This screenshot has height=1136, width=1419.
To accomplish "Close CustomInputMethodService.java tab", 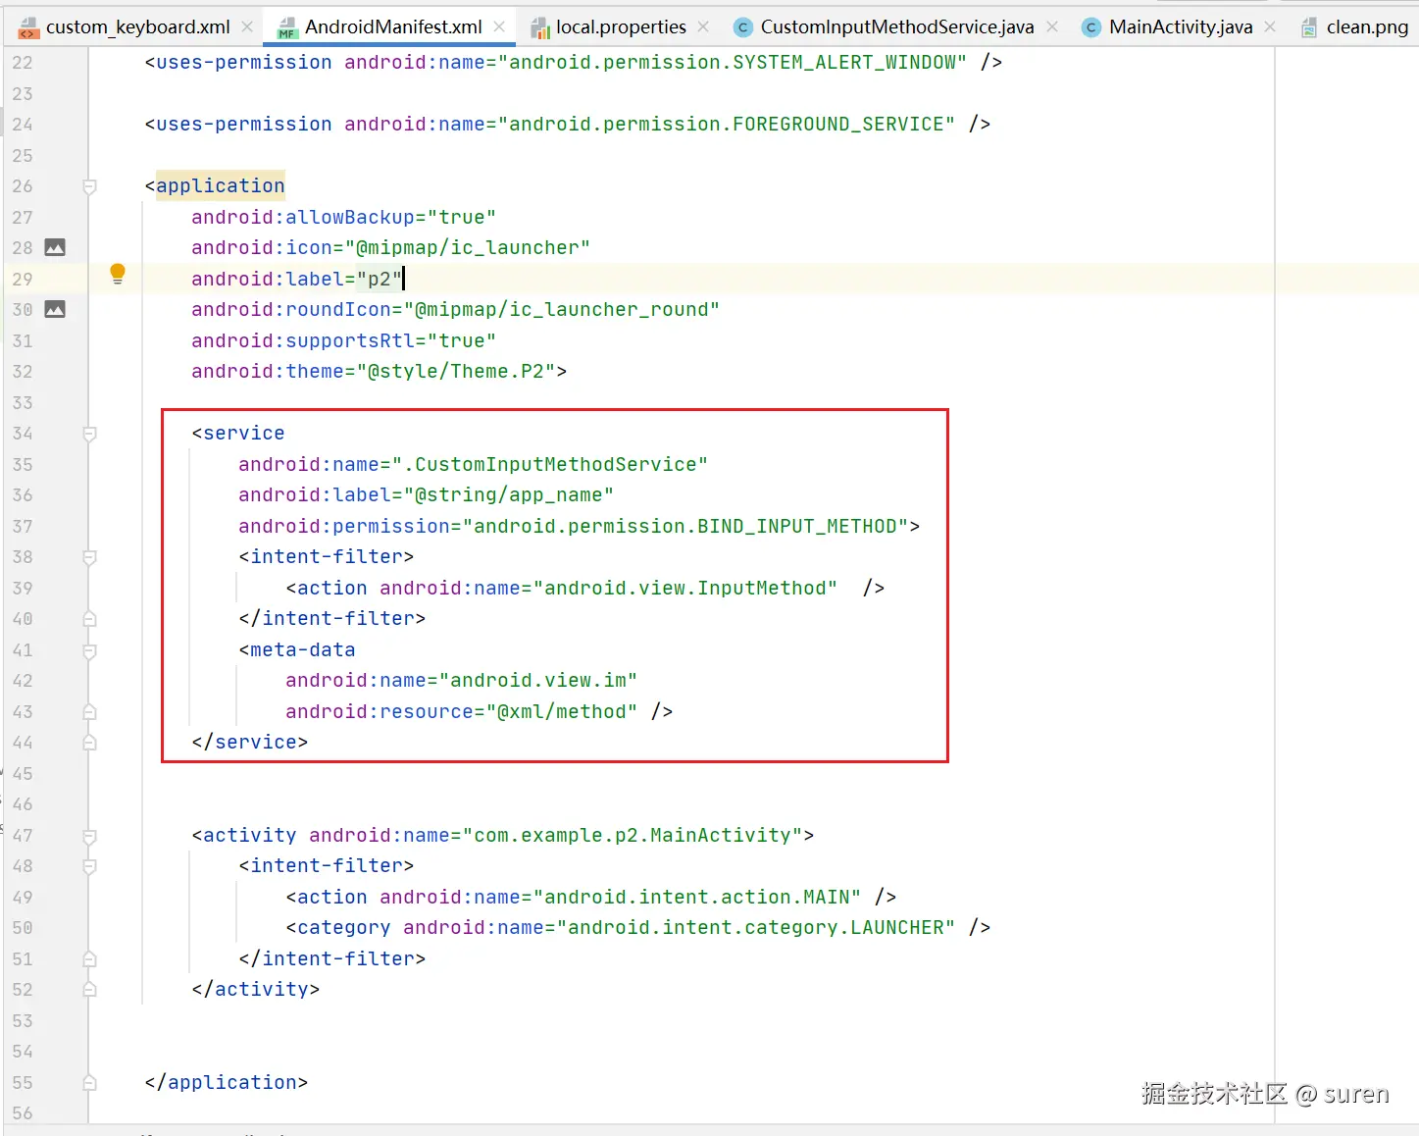I will [x=1052, y=27].
